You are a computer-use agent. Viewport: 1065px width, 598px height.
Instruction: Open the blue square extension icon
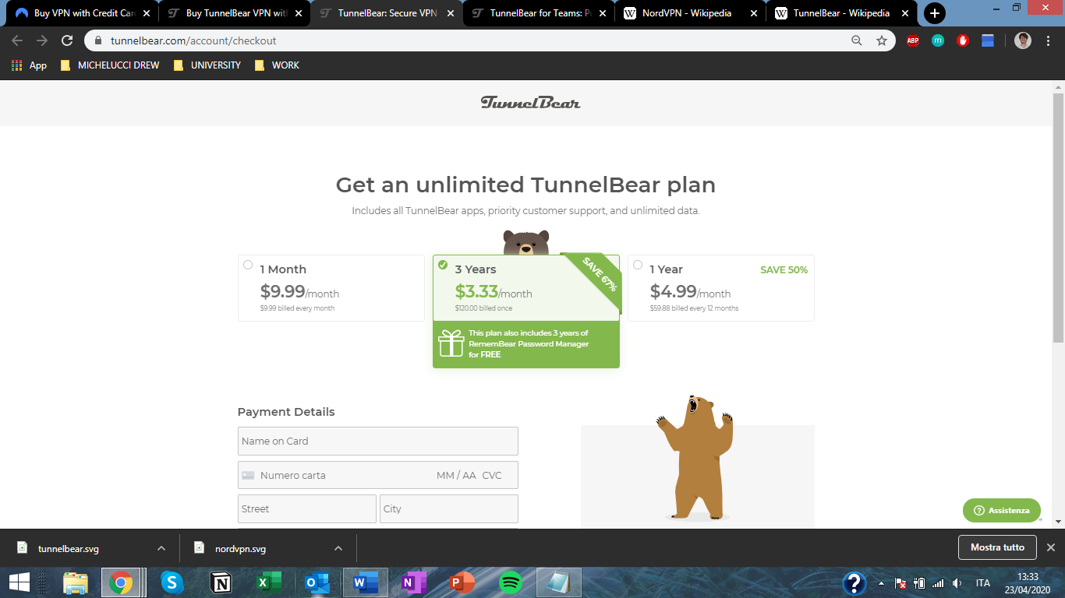pyautogui.click(x=988, y=40)
